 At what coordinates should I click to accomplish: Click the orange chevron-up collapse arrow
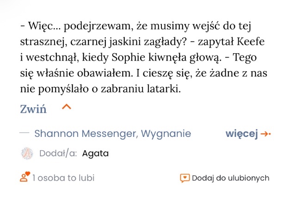click(x=67, y=107)
